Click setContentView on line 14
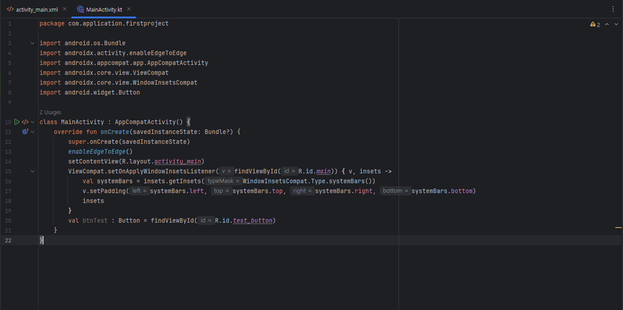This screenshot has width=623, height=310. pyautogui.click(x=93, y=161)
